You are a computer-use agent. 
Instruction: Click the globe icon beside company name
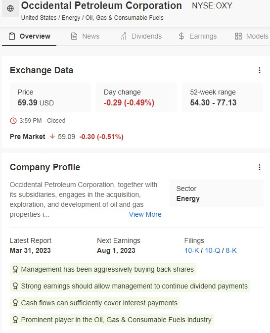(10, 8)
